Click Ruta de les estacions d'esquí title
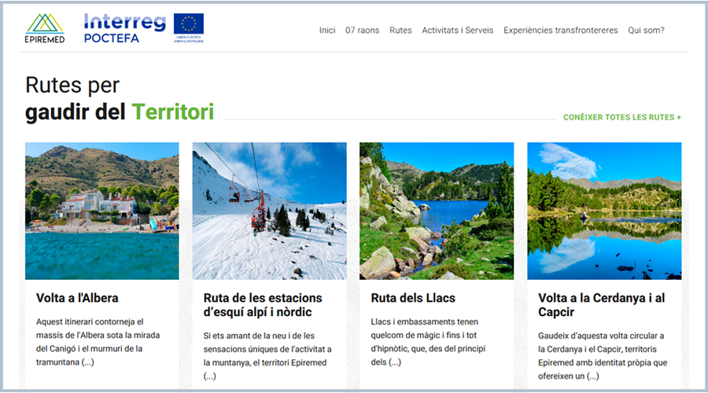This screenshot has height=393, width=708. pos(263,305)
